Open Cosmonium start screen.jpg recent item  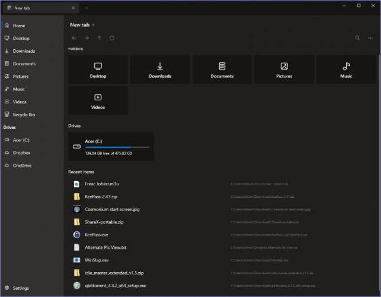(x=112, y=209)
